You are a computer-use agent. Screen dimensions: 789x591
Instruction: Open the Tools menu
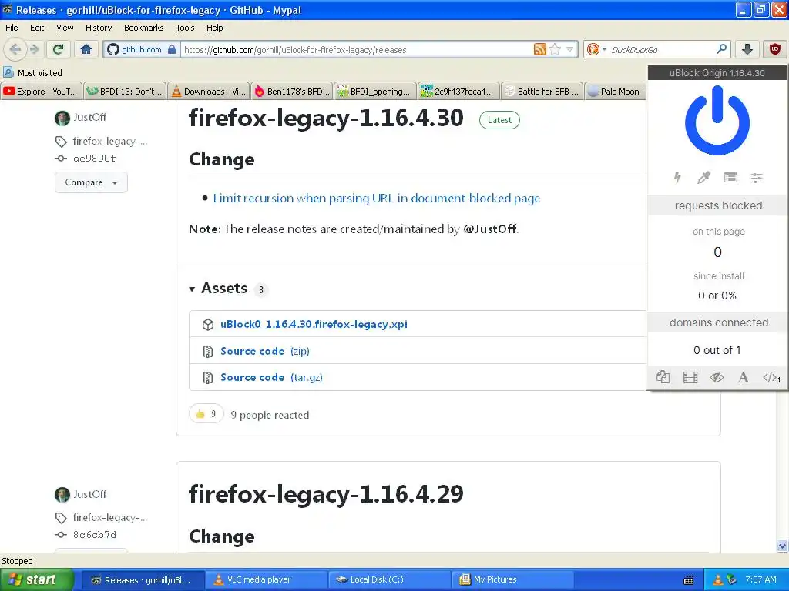tap(185, 28)
